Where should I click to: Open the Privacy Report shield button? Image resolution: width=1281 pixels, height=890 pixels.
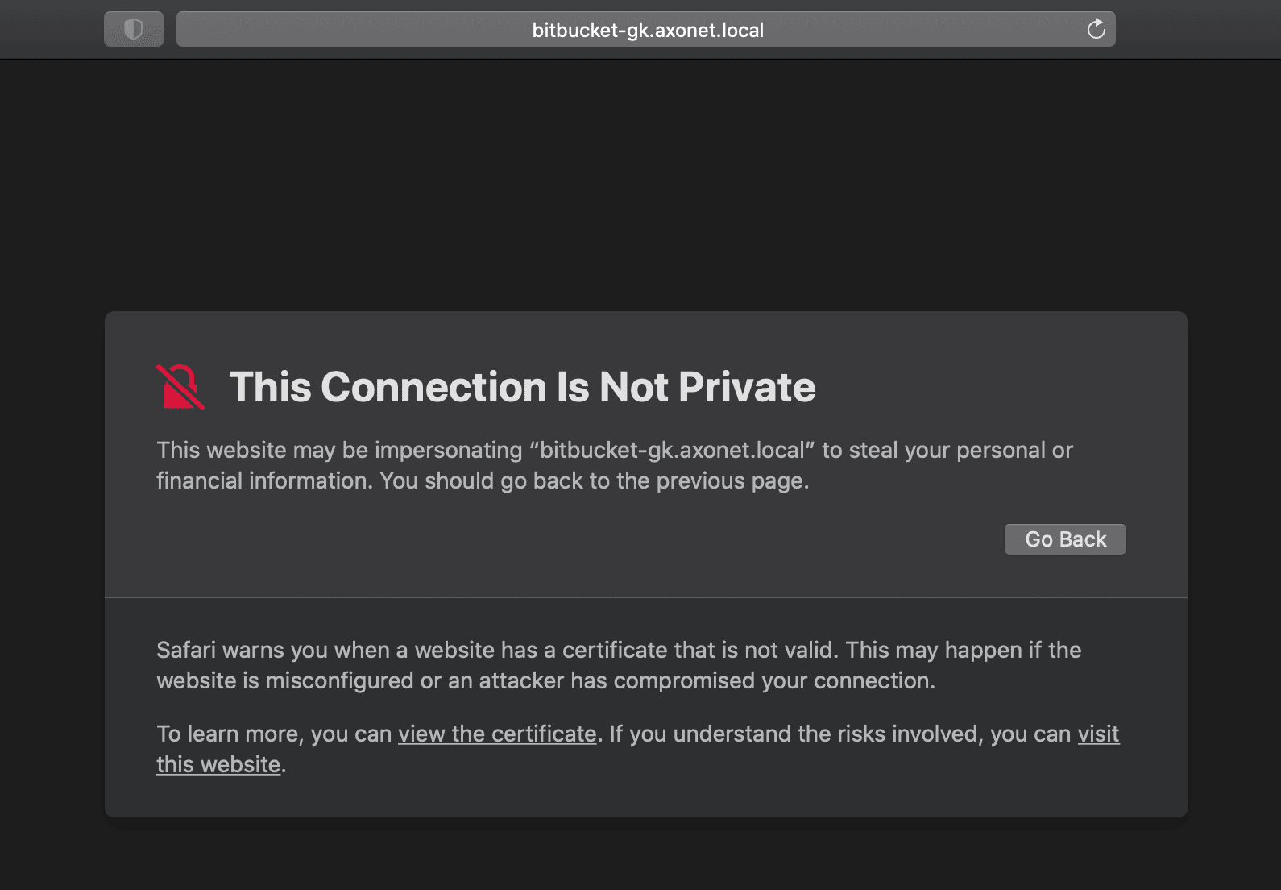(134, 30)
